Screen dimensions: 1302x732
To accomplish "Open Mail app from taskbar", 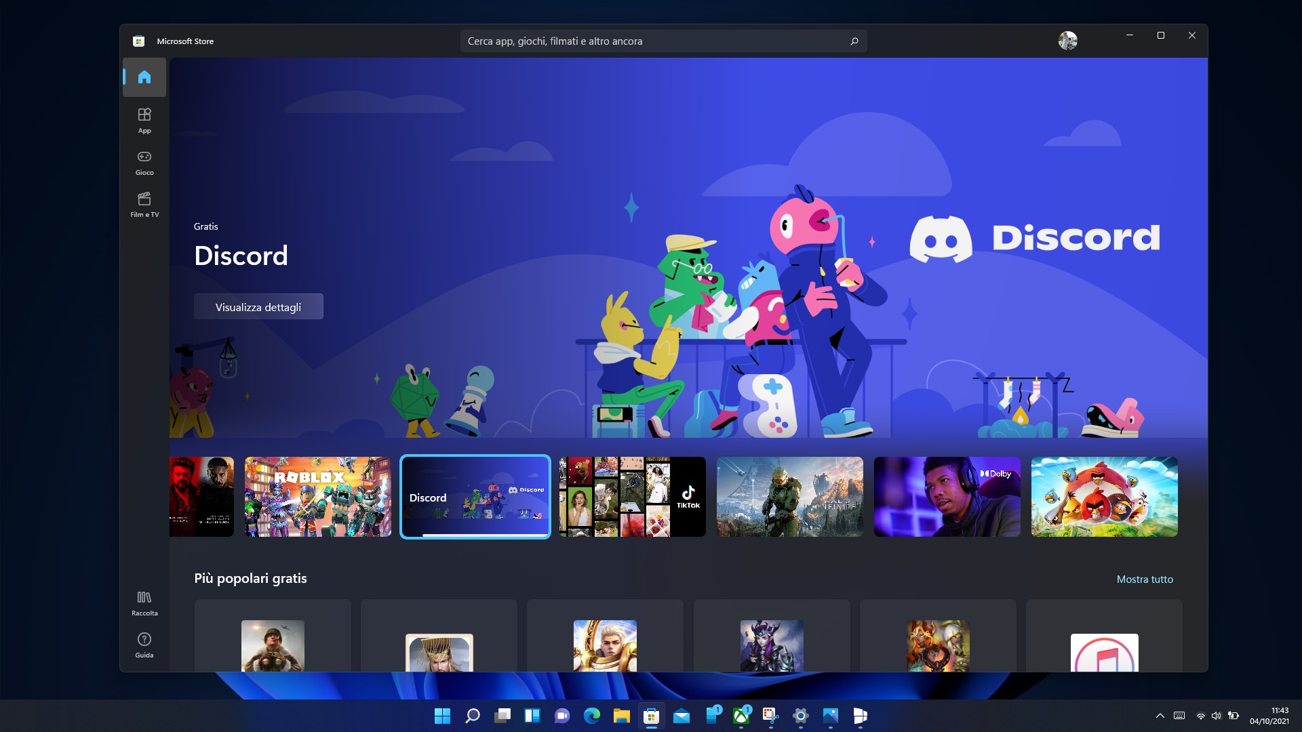I will 682,716.
